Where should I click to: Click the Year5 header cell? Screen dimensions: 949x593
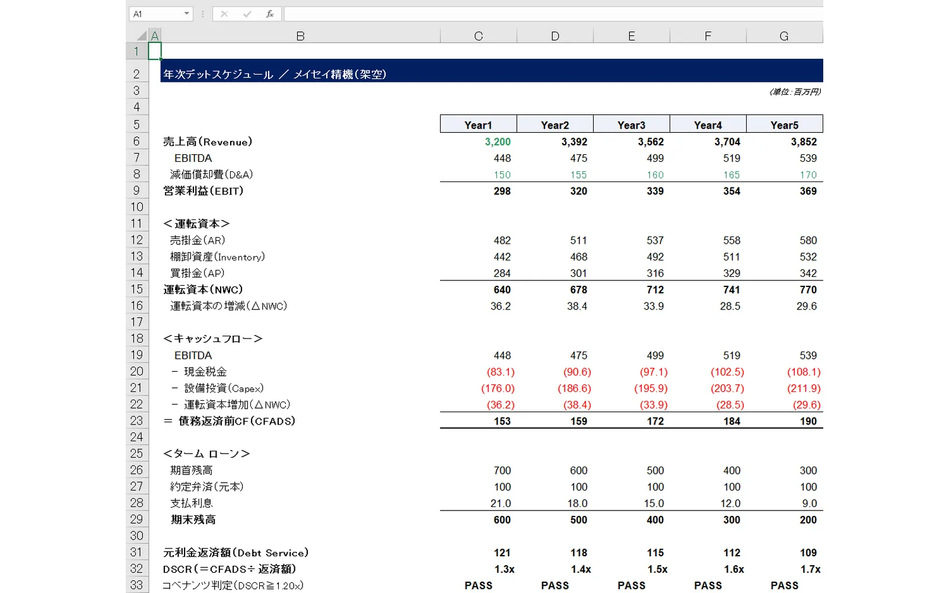tap(784, 125)
